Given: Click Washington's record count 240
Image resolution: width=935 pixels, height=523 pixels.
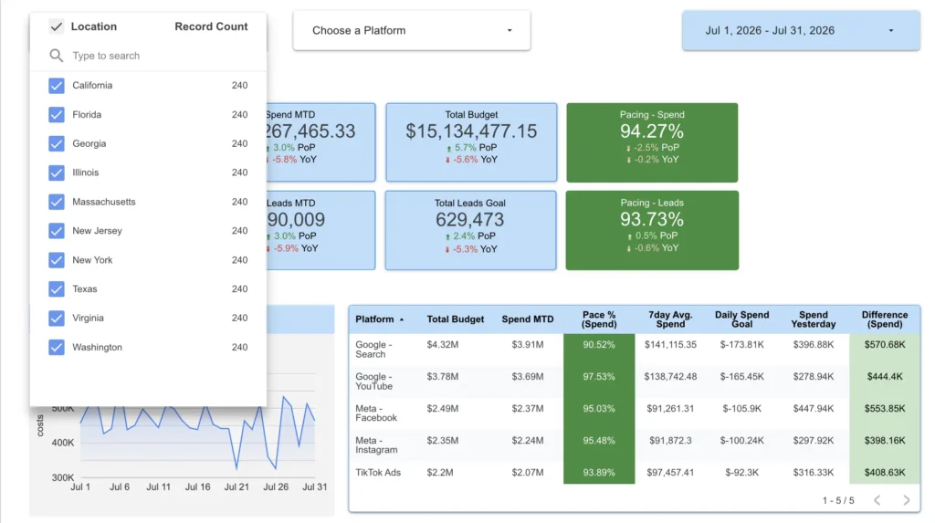Looking at the screenshot, I should pos(240,347).
